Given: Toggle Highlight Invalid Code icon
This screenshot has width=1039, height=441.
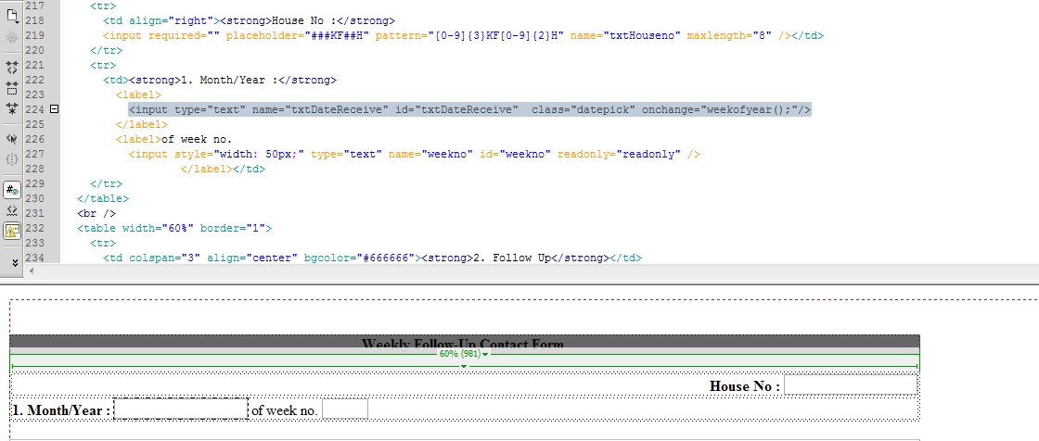Looking at the screenshot, I should [12, 210].
